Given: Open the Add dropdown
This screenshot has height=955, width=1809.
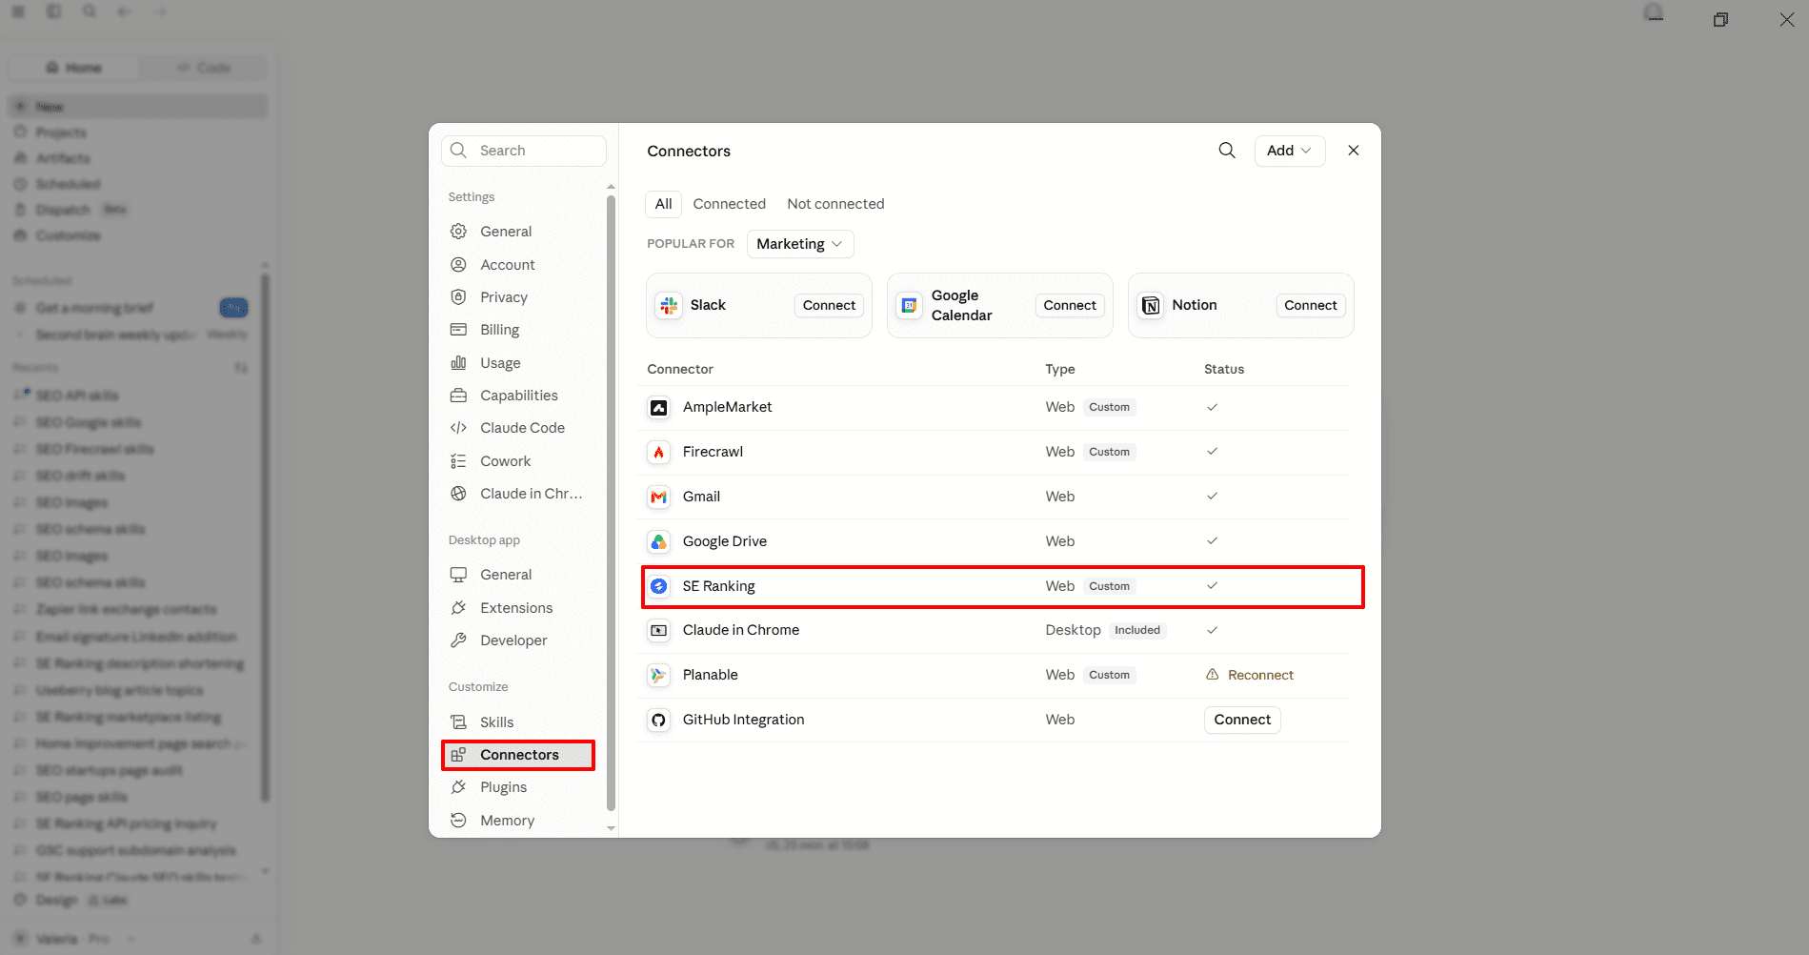Looking at the screenshot, I should point(1289,151).
